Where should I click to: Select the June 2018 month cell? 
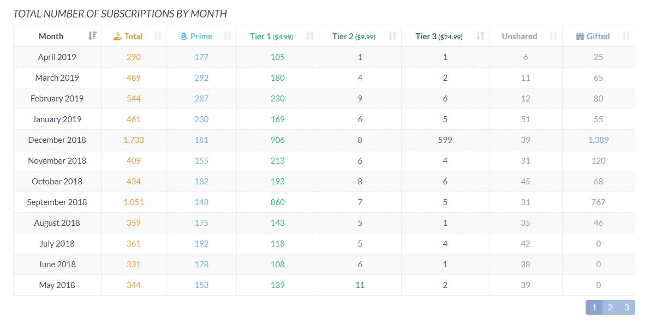click(x=57, y=264)
